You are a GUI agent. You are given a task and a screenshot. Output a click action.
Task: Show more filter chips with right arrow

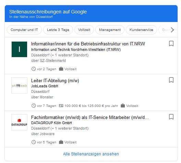tap(172, 30)
